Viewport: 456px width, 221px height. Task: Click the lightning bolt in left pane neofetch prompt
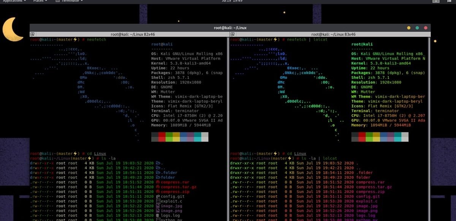click(x=75, y=39)
